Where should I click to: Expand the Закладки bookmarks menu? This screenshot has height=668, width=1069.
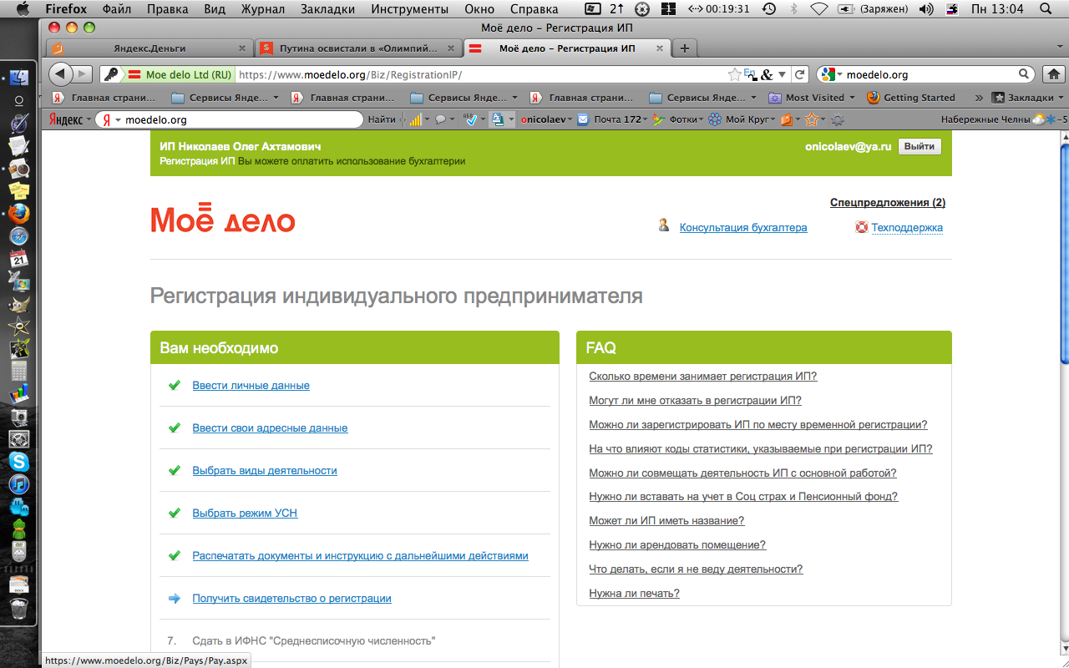(x=1027, y=97)
